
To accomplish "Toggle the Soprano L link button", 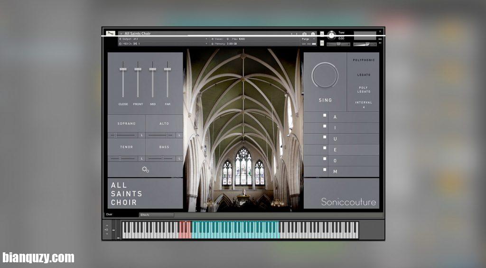I will (141, 135).
